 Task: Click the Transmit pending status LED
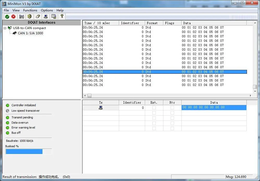coord(8,118)
